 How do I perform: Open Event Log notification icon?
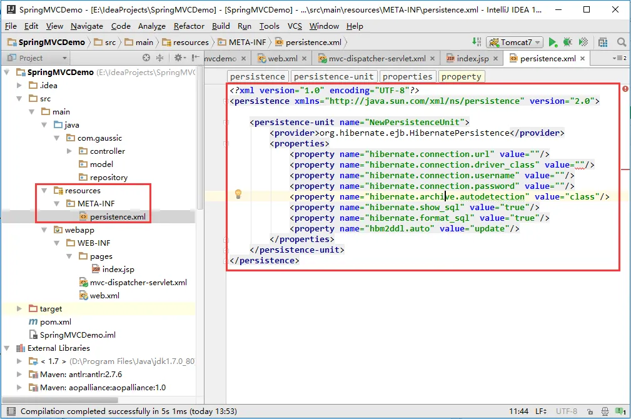620,411
